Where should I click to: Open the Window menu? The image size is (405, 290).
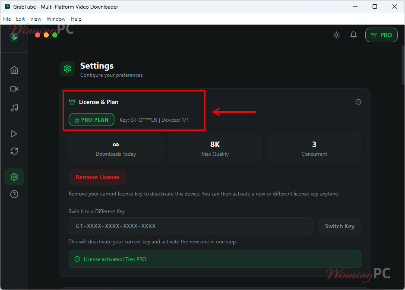tap(56, 19)
